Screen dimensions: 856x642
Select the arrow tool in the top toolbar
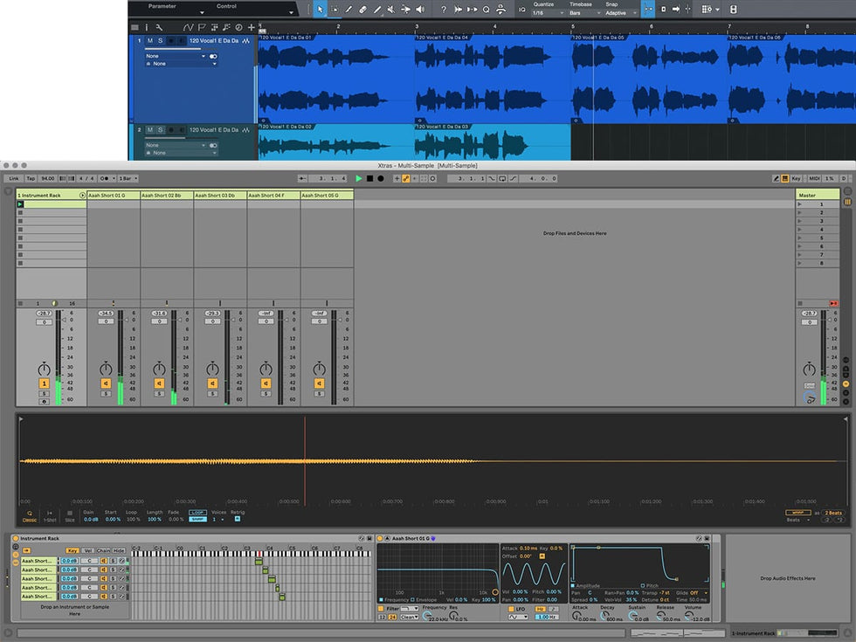pyautogui.click(x=320, y=10)
